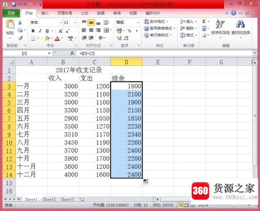Switch to the 数据 data tab
The width and height of the screenshot is (260, 211).
pyautogui.click(x=101, y=13)
